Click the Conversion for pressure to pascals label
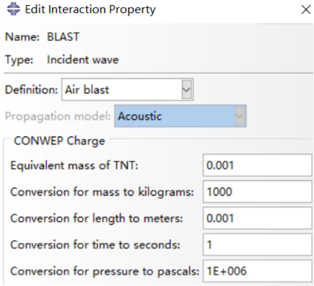314x286 pixels. [x=104, y=271]
